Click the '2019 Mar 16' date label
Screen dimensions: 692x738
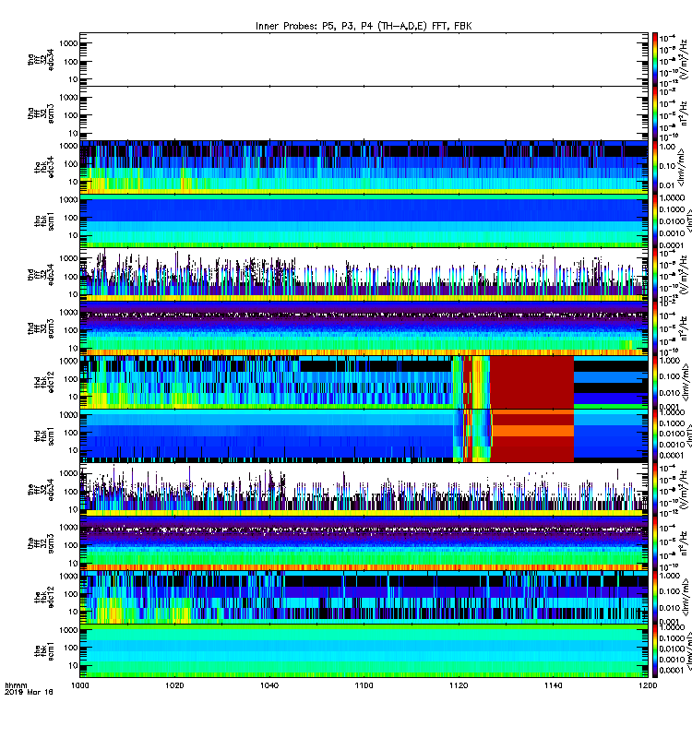(x=29, y=692)
